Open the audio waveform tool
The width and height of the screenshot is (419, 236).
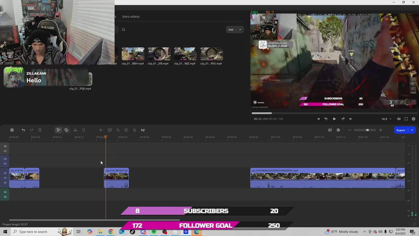coord(101,130)
